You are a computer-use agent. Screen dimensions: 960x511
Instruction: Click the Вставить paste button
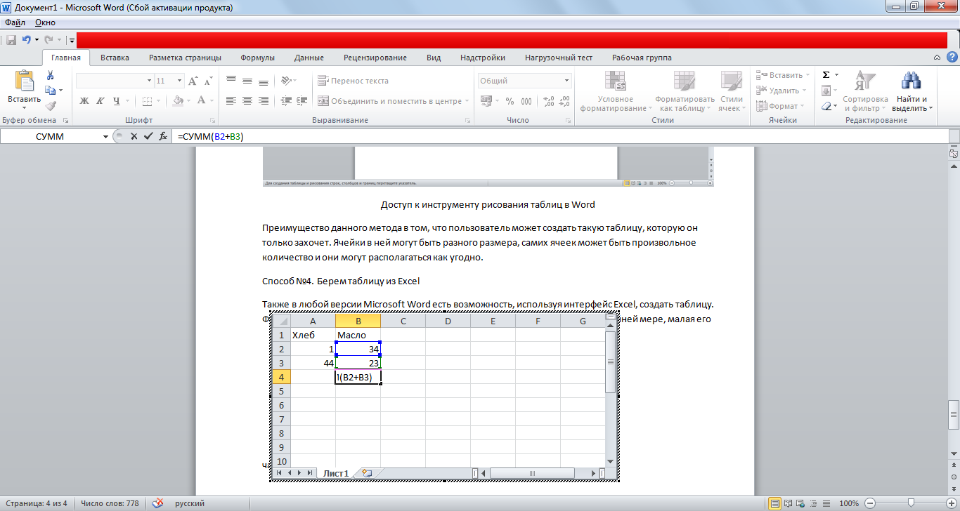[25, 88]
